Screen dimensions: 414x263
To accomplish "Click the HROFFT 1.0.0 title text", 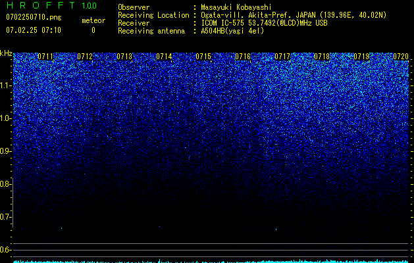I will 51,5.
